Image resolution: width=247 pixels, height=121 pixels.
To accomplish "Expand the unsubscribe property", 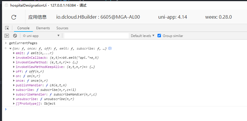I will tap(14, 99).
